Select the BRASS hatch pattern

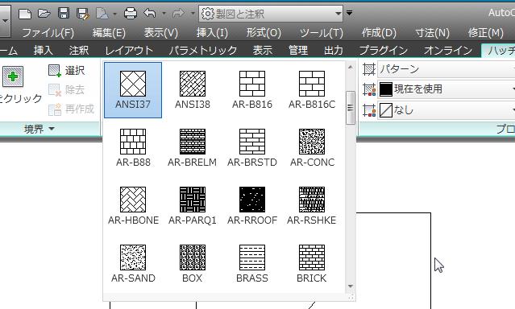252,264
